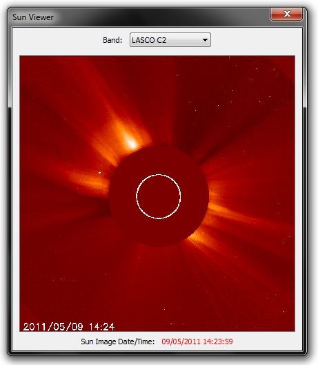318x365 pixels.
Task: Close the Sun Viewer window
Action: (x=287, y=14)
